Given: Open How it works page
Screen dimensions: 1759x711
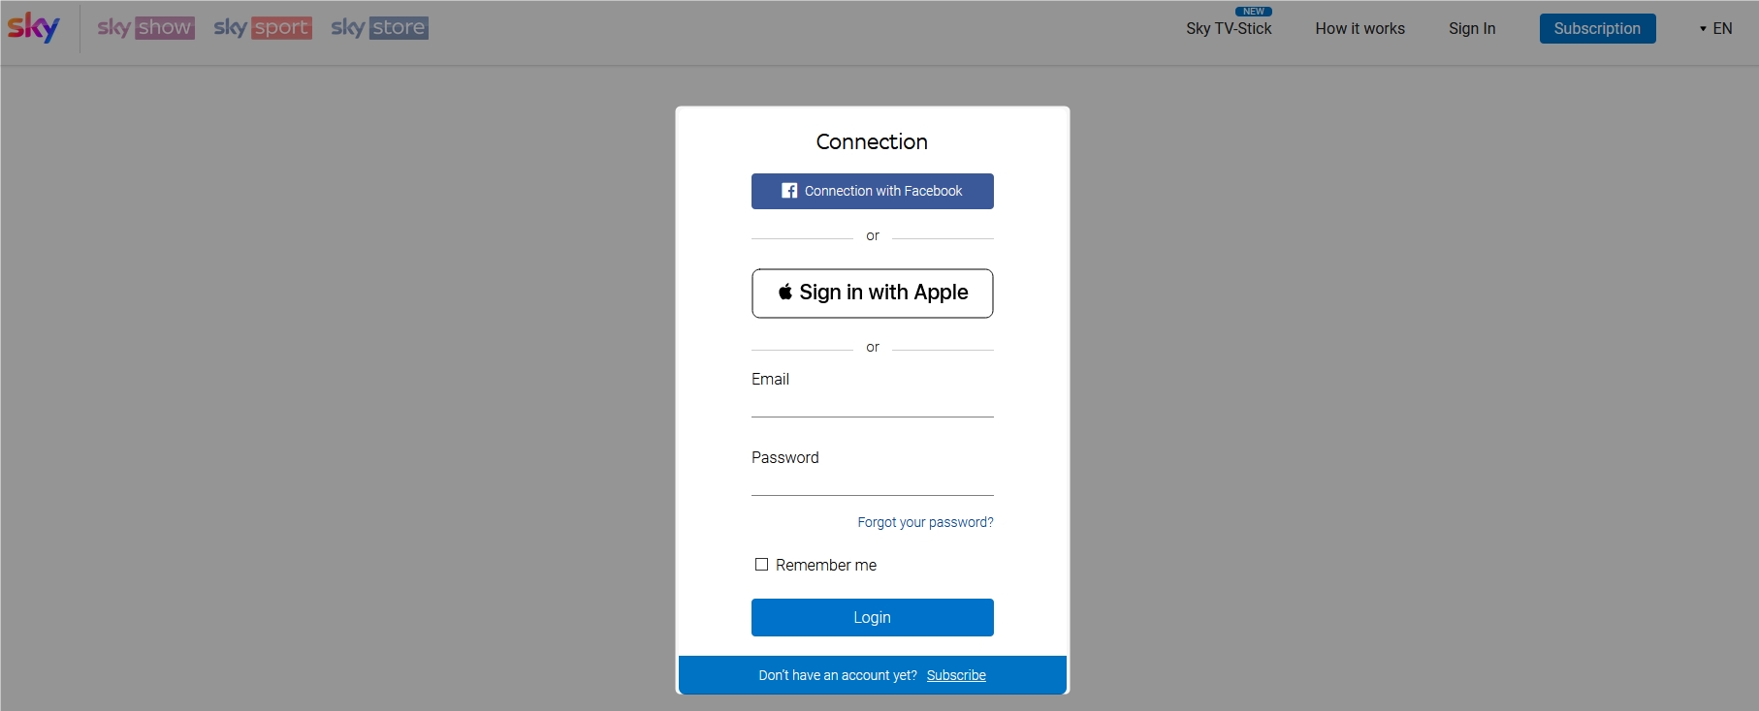Looking at the screenshot, I should tap(1359, 29).
